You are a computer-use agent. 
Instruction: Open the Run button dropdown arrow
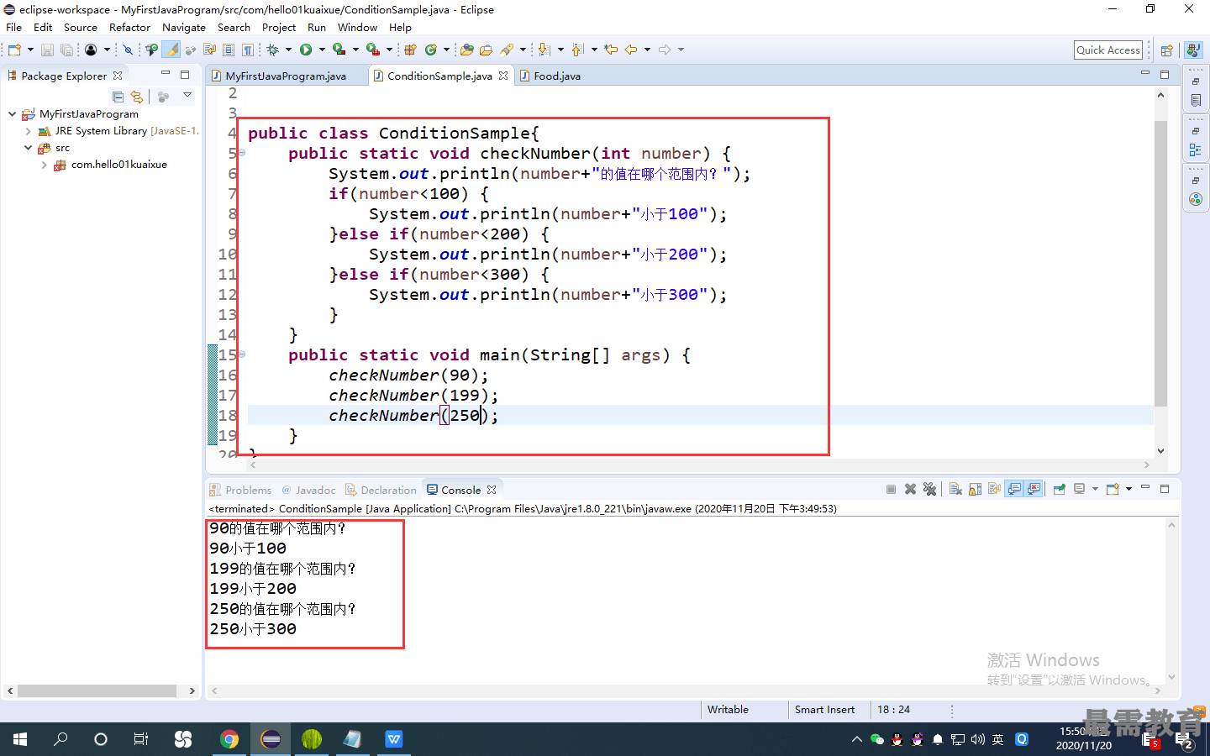tap(322, 50)
